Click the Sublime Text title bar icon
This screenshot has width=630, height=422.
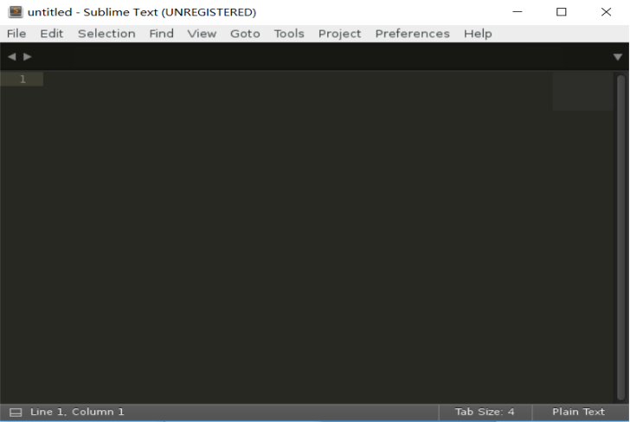[x=16, y=11]
